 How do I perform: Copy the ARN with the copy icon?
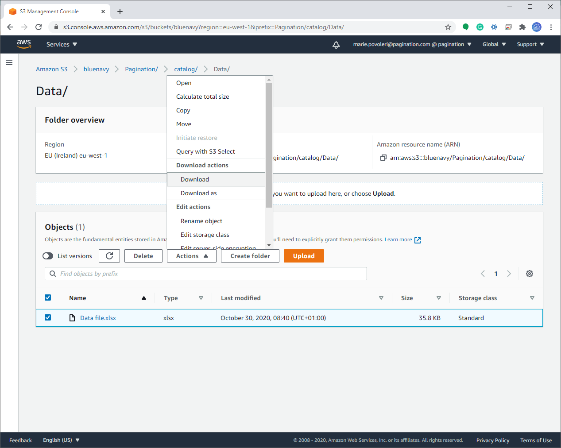[383, 158]
